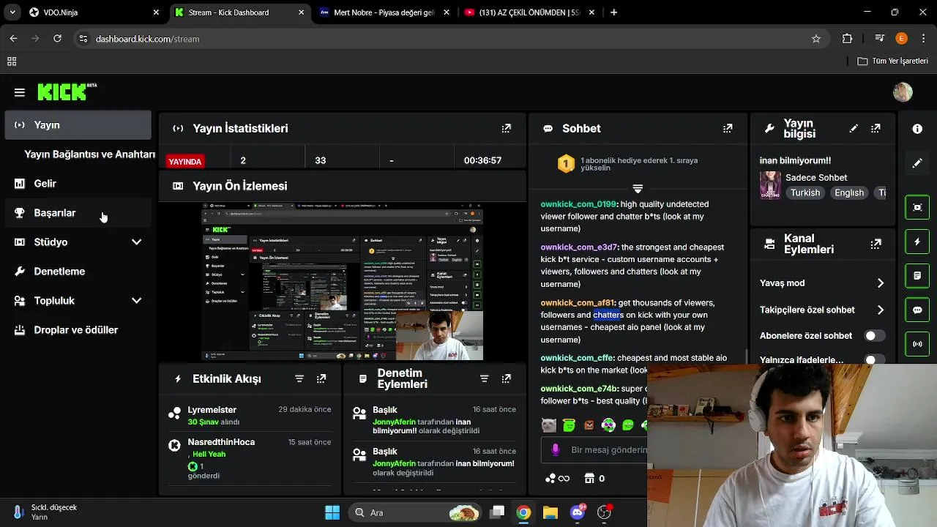Toggle Abonelere özel sohbet switch
This screenshot has height=527, width=937.
click(x=874, y=336)
